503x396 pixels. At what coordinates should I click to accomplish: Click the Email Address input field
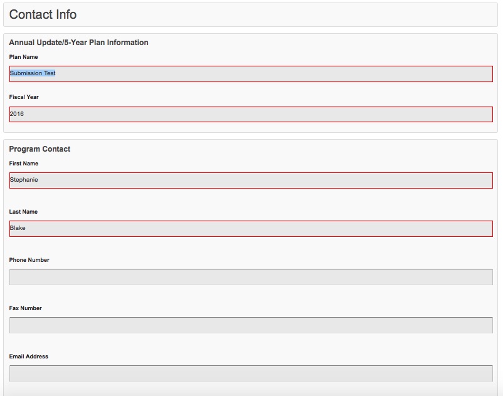click(x=251, y=373)
